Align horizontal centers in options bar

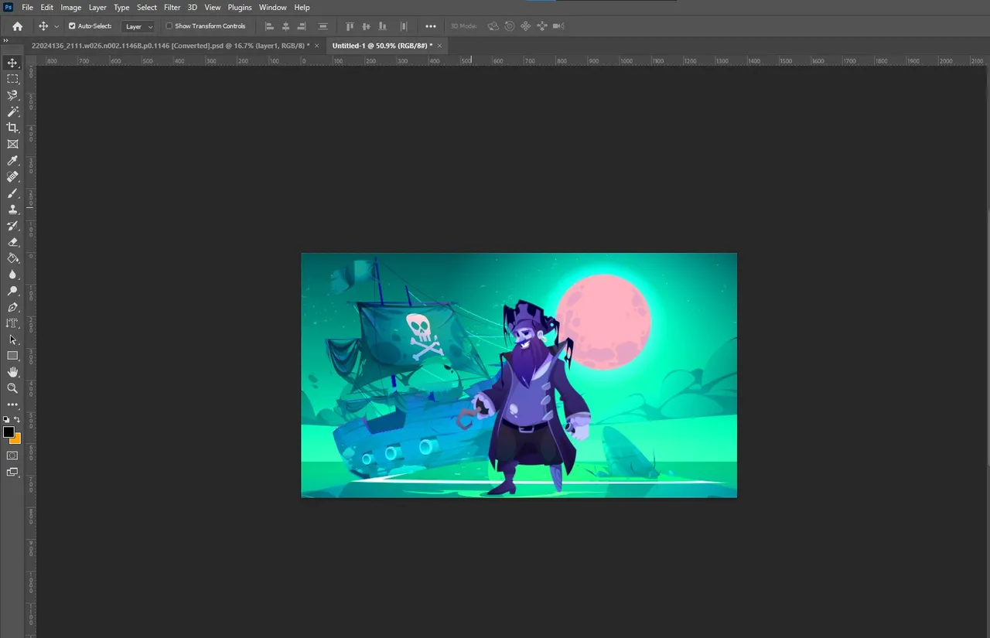click(285, 26)
